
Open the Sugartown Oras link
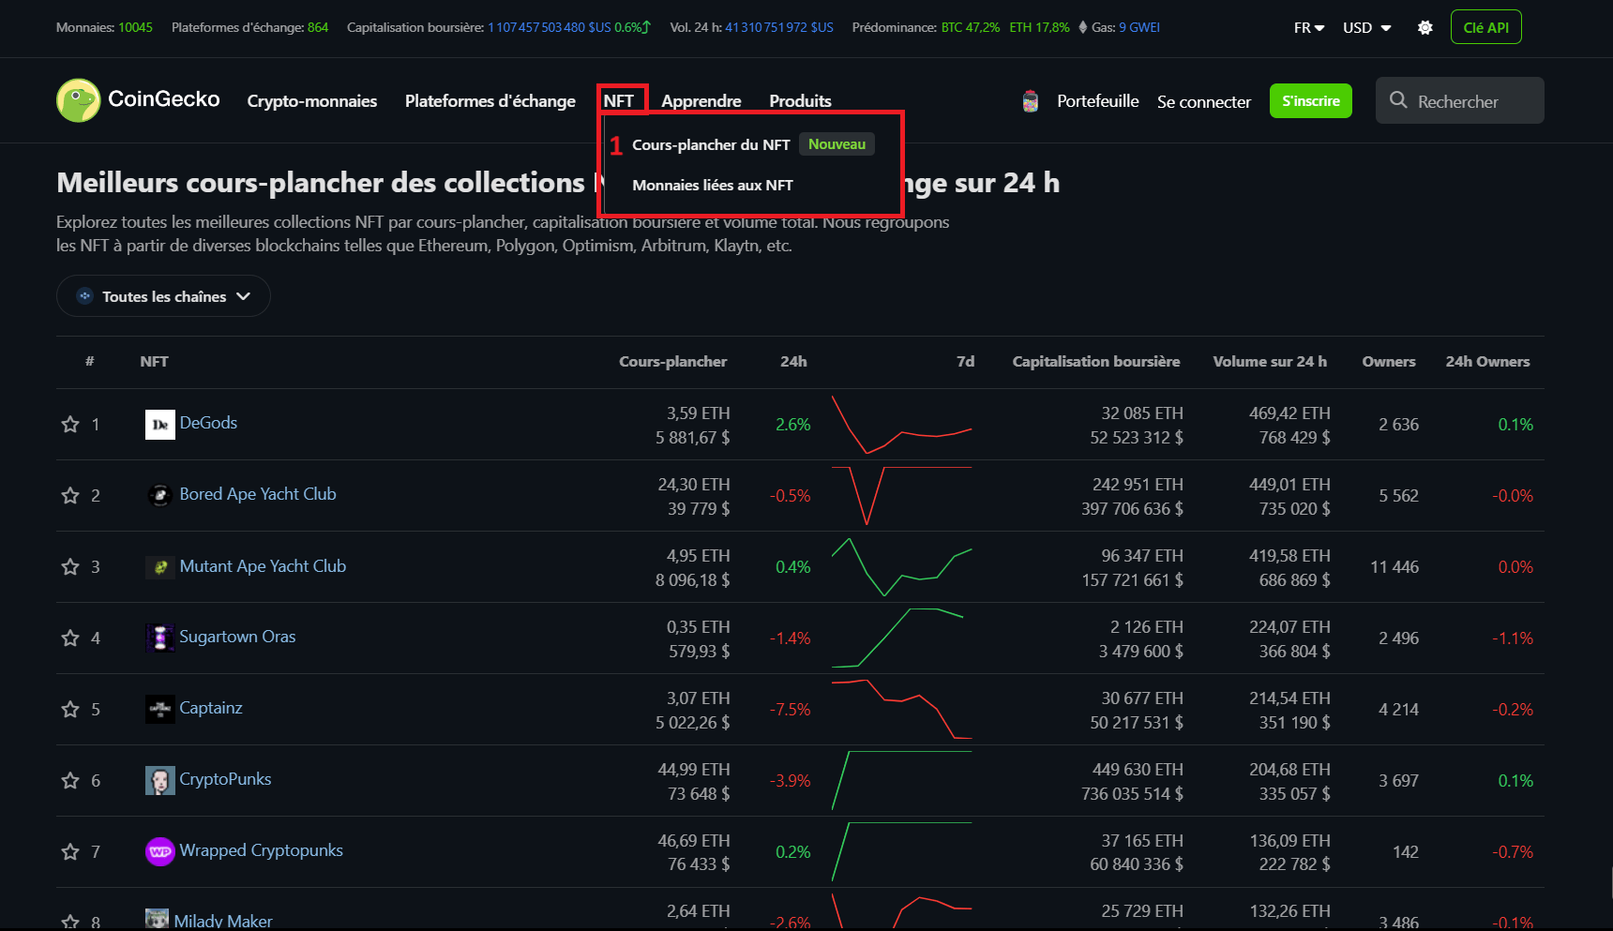(237, 637)
